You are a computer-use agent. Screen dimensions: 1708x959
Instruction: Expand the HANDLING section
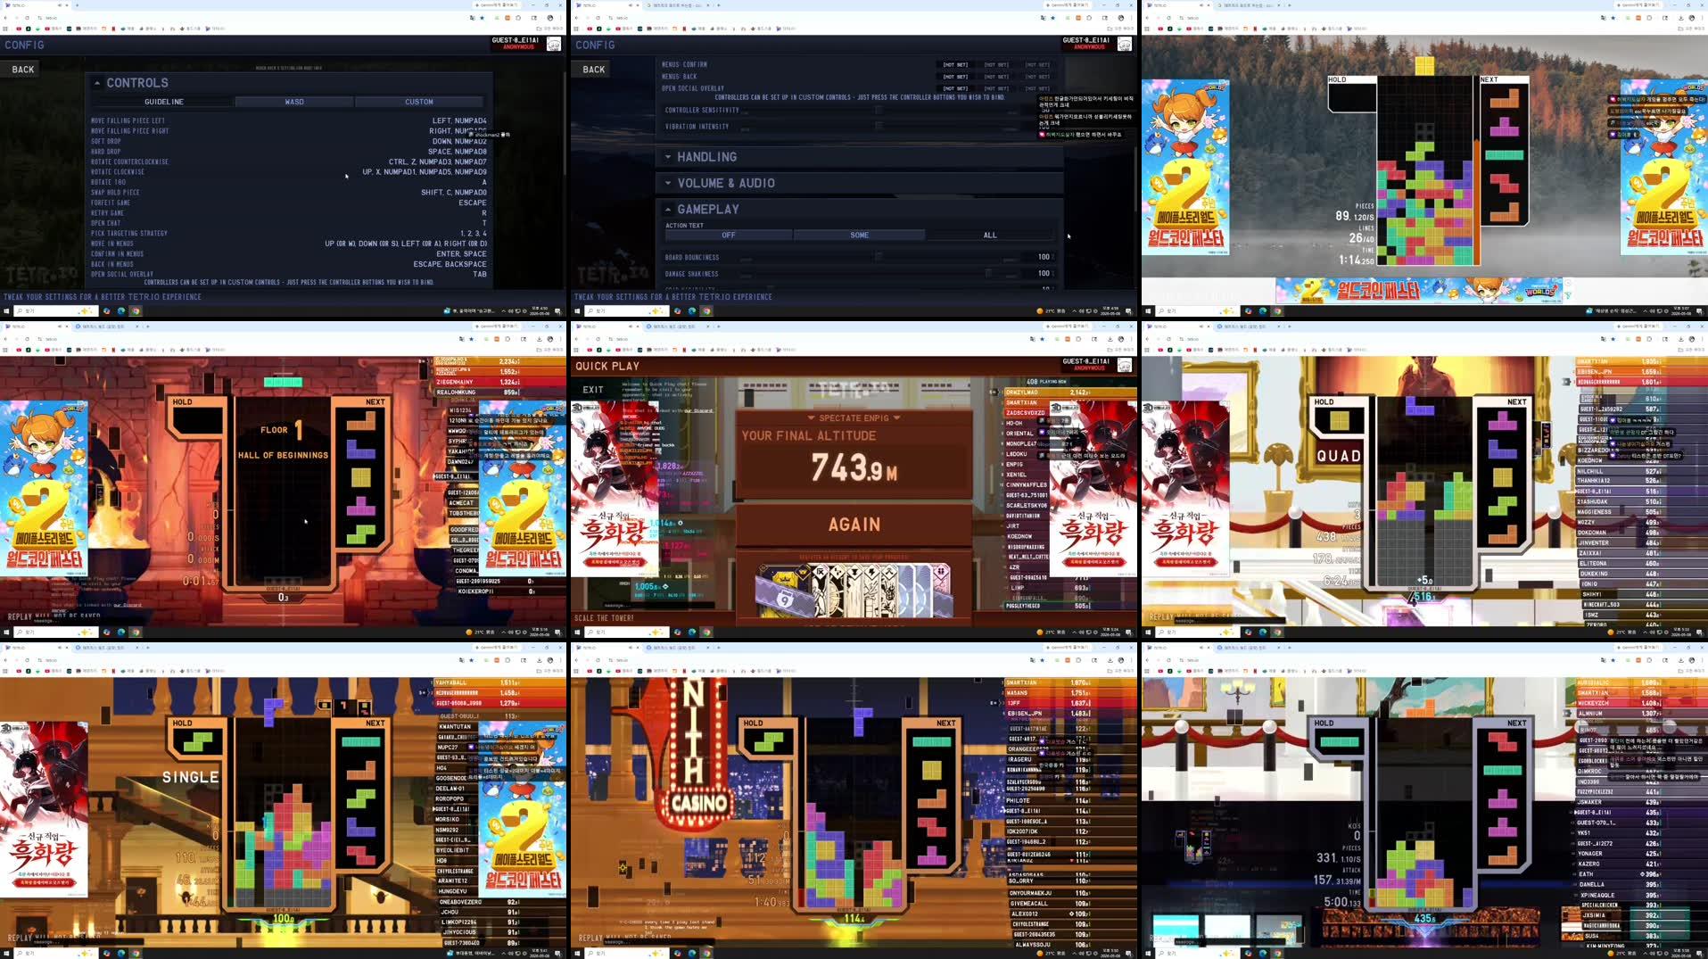[x=860, y=157]
